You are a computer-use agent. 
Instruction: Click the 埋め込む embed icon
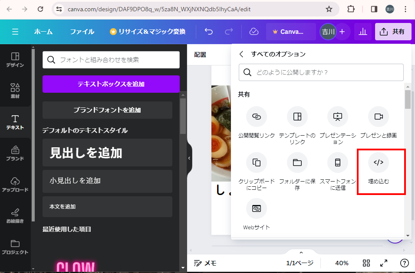tap(378, 163)
